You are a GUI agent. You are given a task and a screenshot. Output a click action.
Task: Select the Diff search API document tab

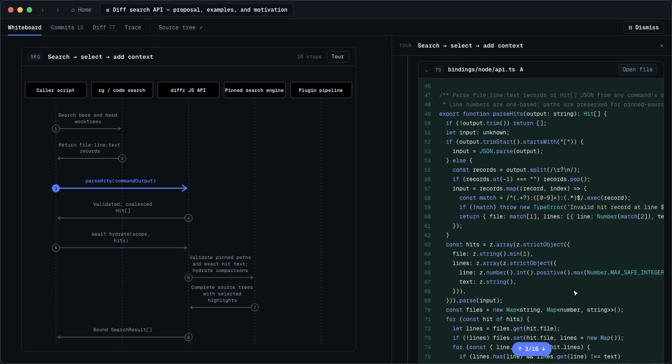point(197,10)
